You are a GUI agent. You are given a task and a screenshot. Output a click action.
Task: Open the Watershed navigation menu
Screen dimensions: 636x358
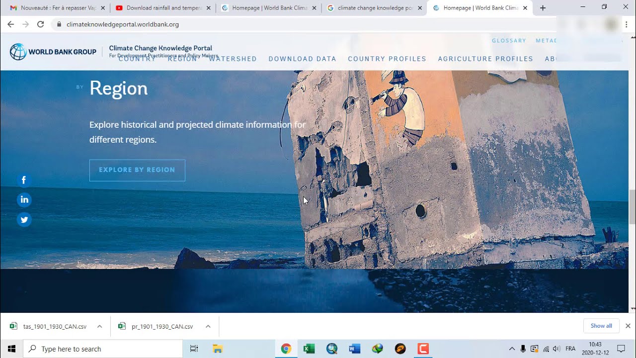233,59
